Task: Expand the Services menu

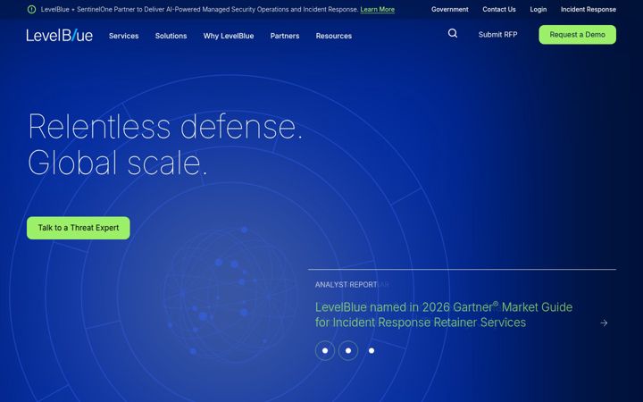Action: click(124, 36)
